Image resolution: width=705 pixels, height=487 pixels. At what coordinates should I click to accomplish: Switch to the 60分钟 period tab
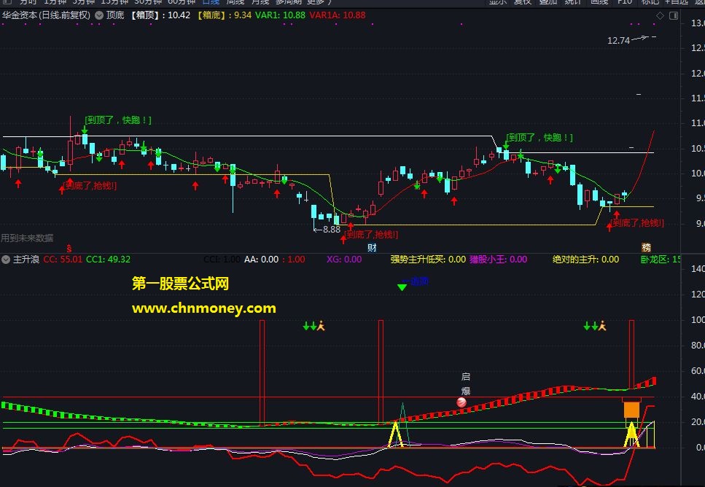coord(182,2)
